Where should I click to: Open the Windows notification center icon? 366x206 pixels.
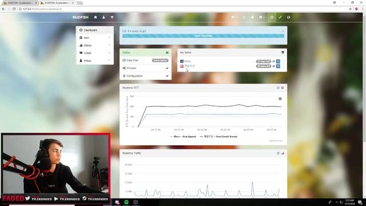[360, 202]
